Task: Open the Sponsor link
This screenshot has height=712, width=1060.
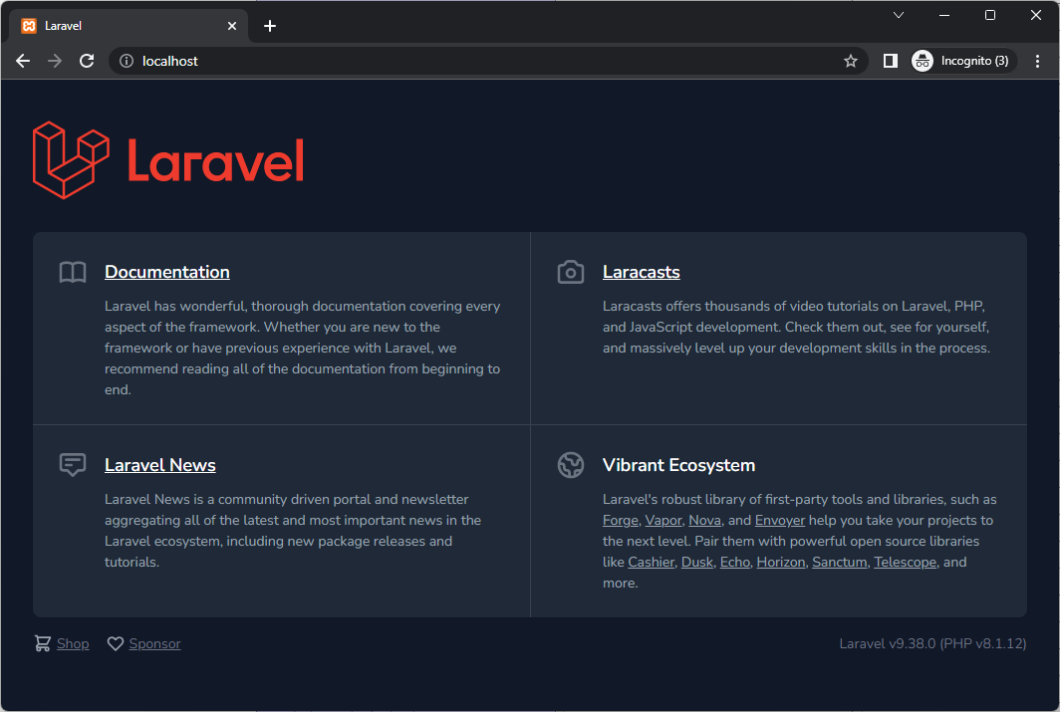Action: click(154, 643)
